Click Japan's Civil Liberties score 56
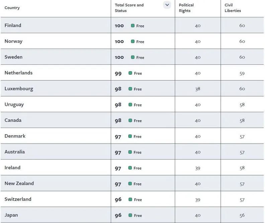 coord(242,215)
